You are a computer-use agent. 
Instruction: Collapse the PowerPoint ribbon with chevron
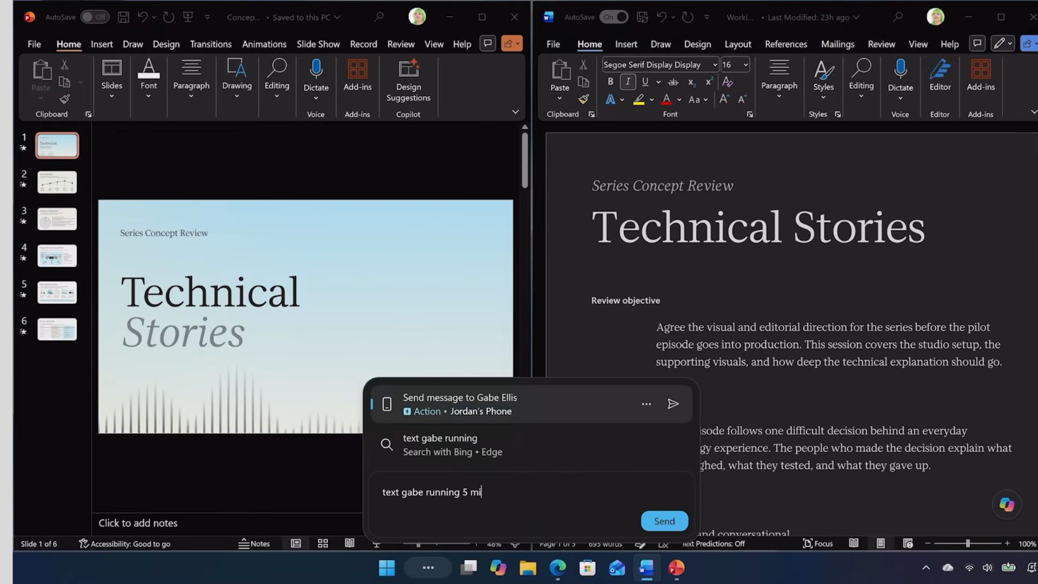(x=515, y=112)
